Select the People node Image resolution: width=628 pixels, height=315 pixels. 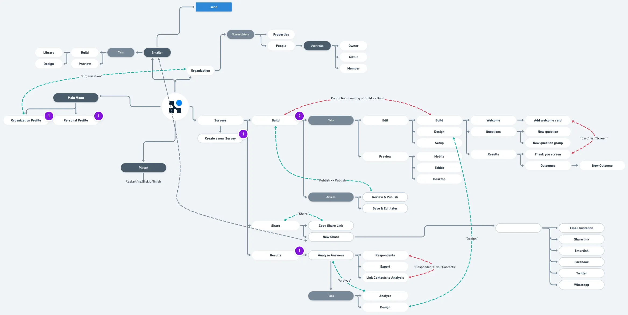[x=281, y=46]
